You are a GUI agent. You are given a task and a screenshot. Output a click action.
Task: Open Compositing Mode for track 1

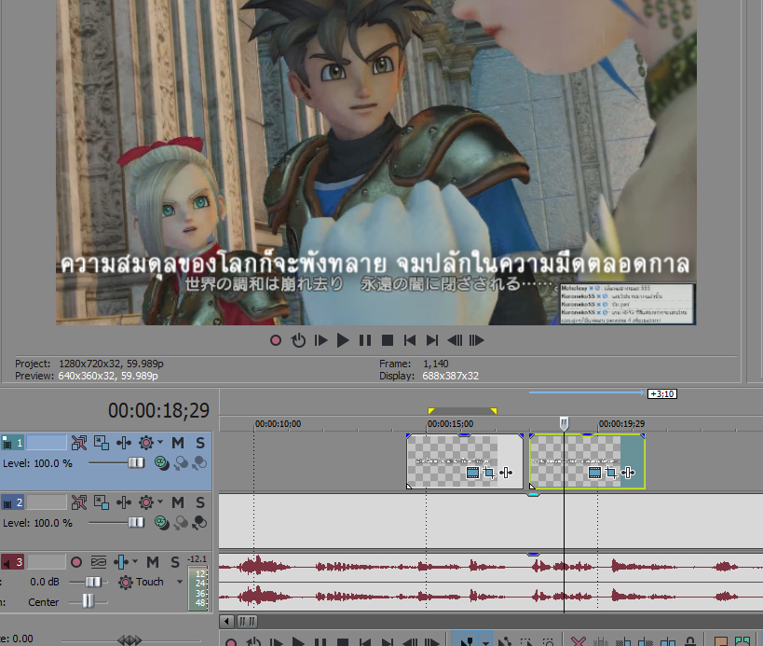tap(161, 463)
